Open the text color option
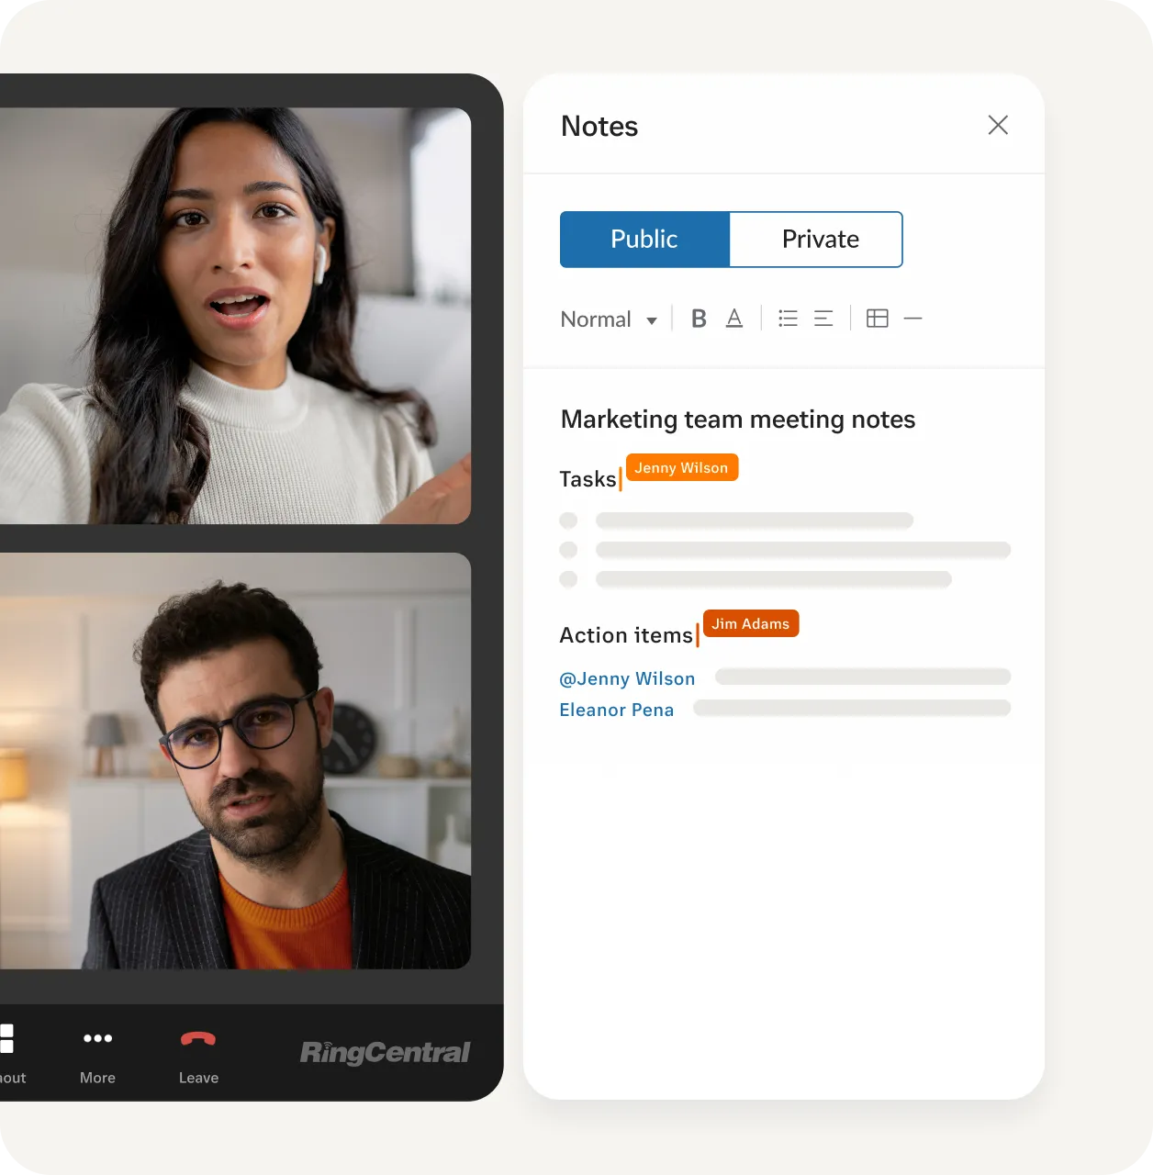The height and width of the screenshot is (1175, 1153). [733, 318]
